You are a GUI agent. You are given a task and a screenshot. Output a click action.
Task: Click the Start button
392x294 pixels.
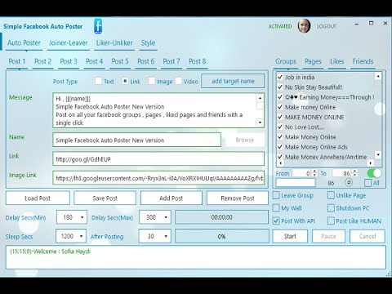(290, 236)
